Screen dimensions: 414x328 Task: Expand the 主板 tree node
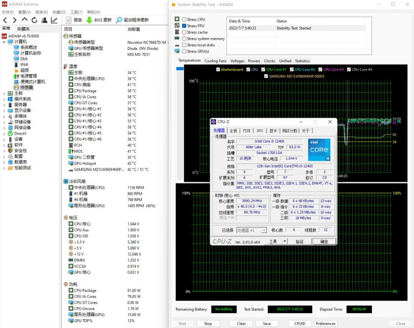[x=4, y=94]
